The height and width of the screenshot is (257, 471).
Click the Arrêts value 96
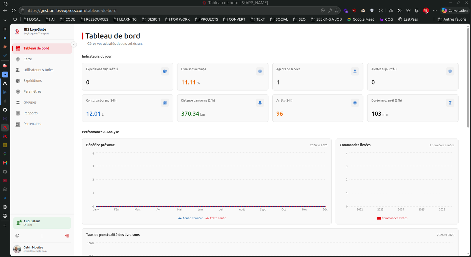[x=280, y=114]
